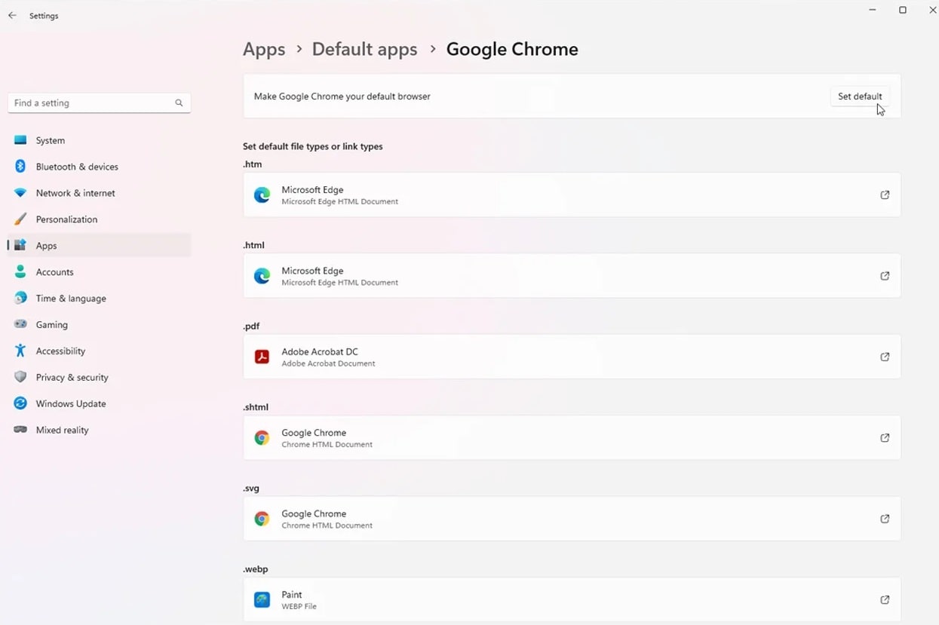Click Microsoft Edge icon in .htm row
The height and width of the screenshot is (625, 939).
[x=262, y=195]
